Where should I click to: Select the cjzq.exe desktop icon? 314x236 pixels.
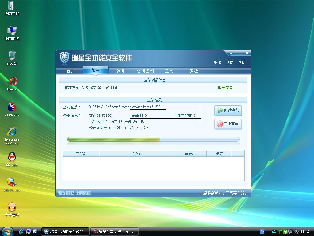click(x=12, y=109)
